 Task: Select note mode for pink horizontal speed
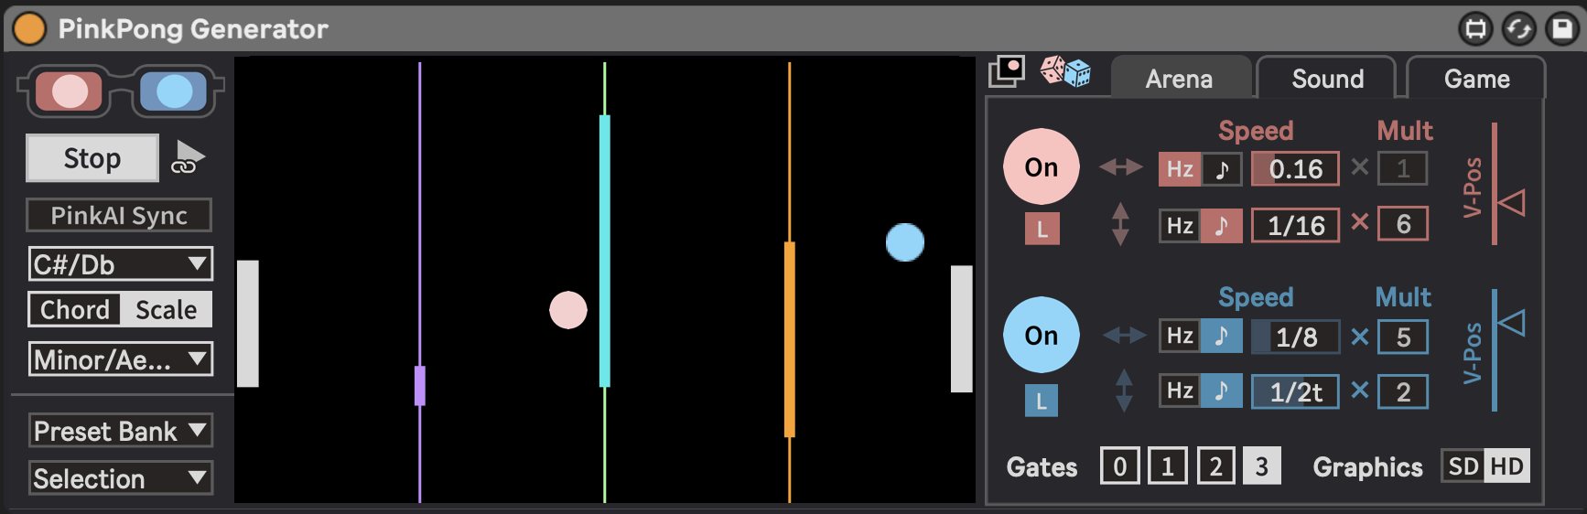click(x=1222, y=169)
